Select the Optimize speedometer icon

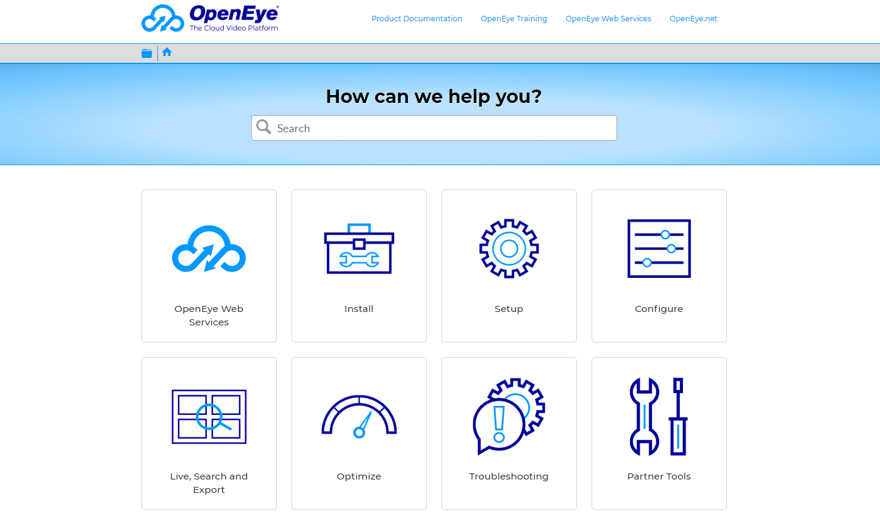click(359, 417)
